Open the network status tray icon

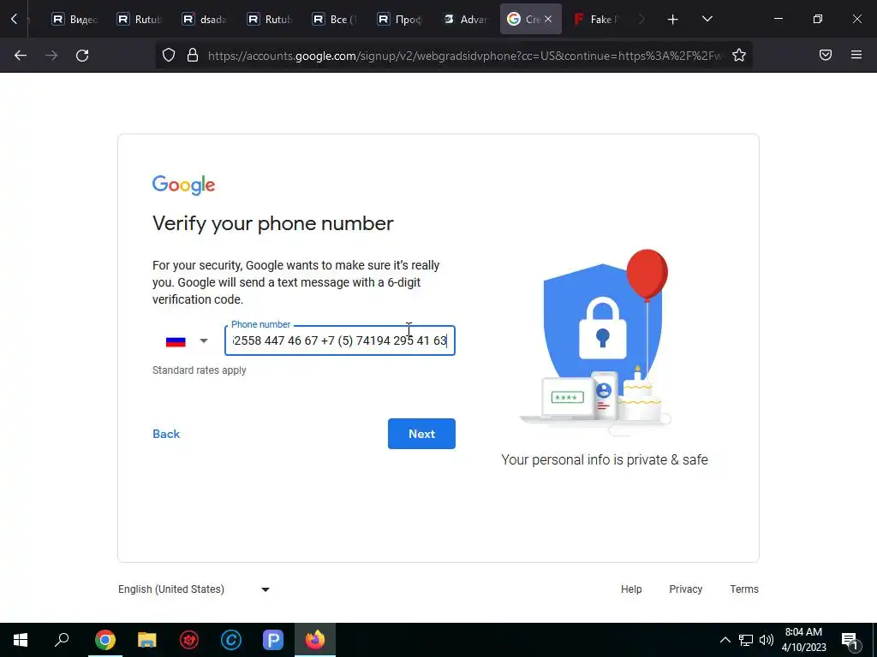click(746, 640)
